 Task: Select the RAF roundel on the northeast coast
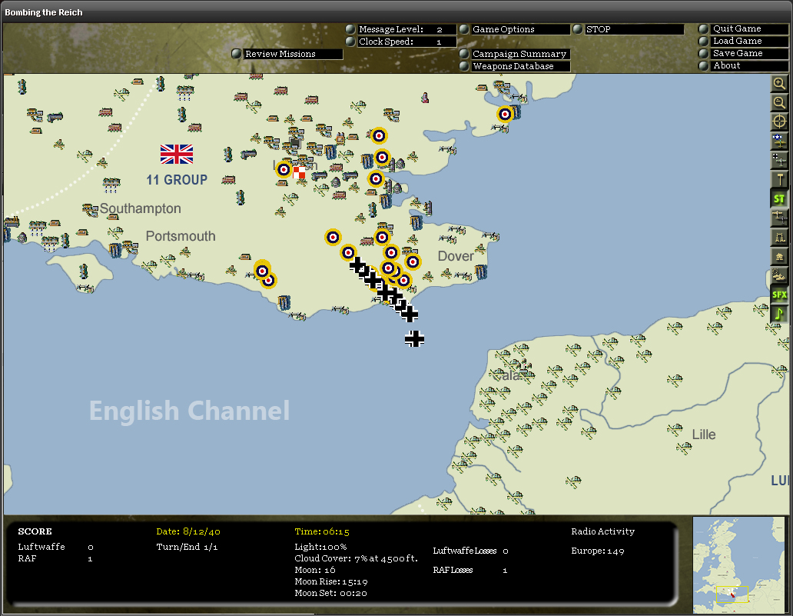[x=505, y=115]
